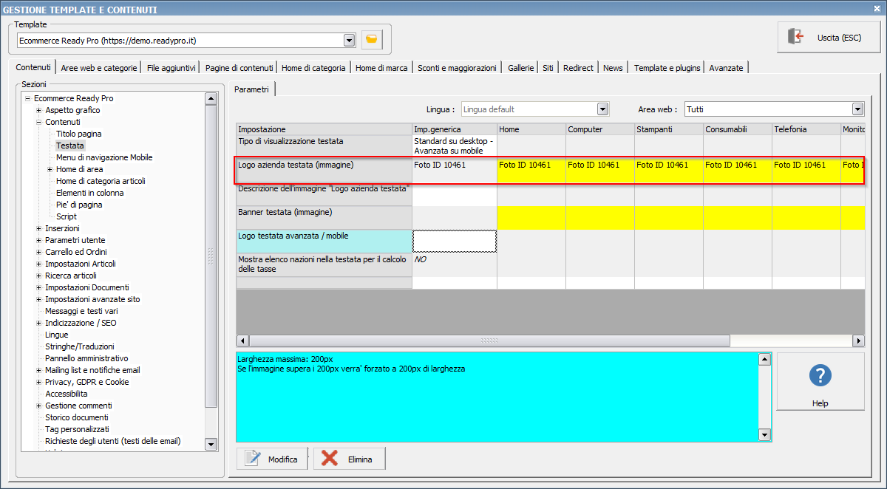Screen dimensions: 887x489
Task: Click the Modifica edit button
Action: (272, 459)
